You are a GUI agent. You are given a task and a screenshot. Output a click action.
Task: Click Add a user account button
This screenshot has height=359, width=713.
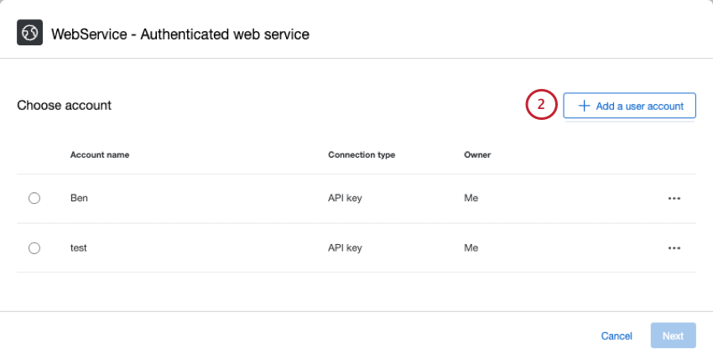point(629,106)
